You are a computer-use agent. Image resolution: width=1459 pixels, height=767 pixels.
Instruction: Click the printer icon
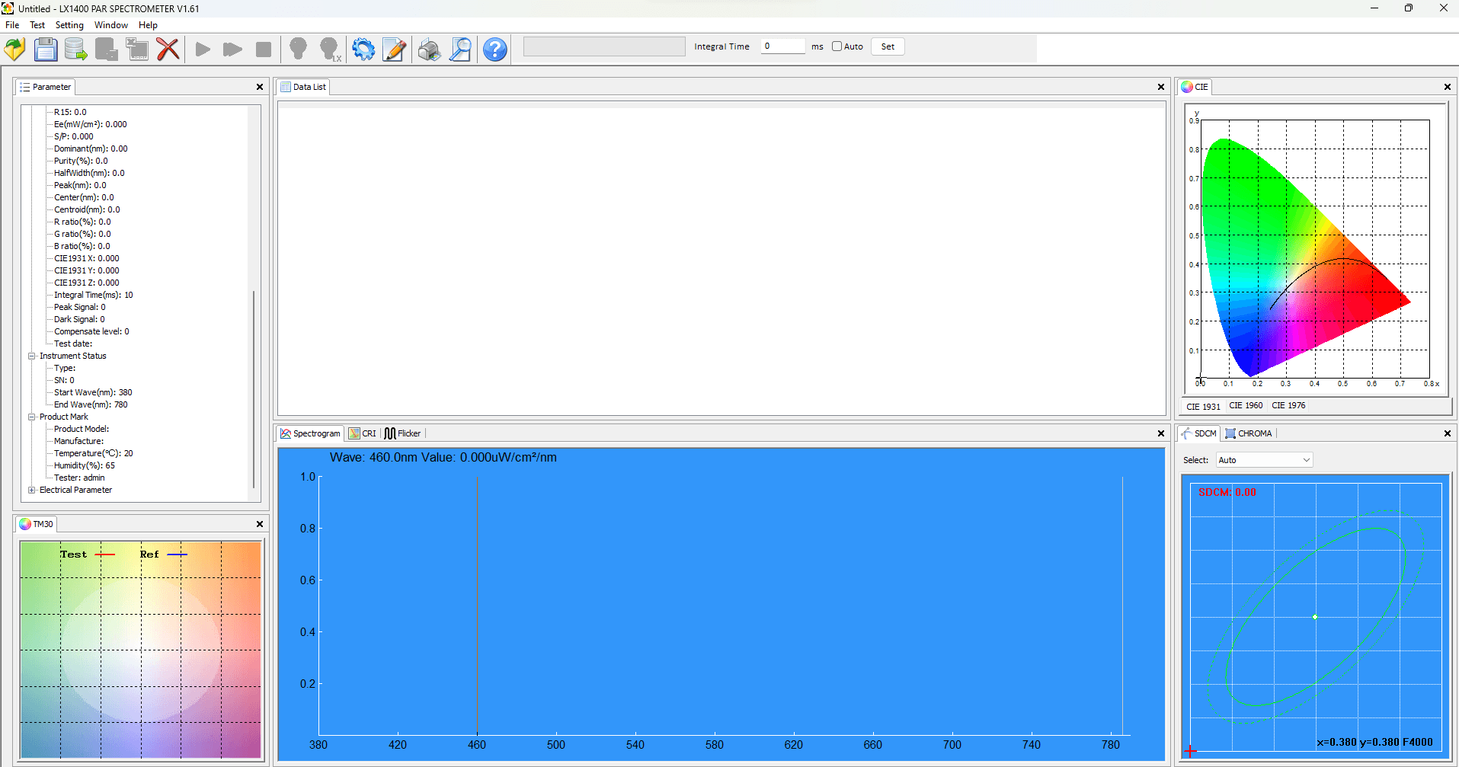429,50
